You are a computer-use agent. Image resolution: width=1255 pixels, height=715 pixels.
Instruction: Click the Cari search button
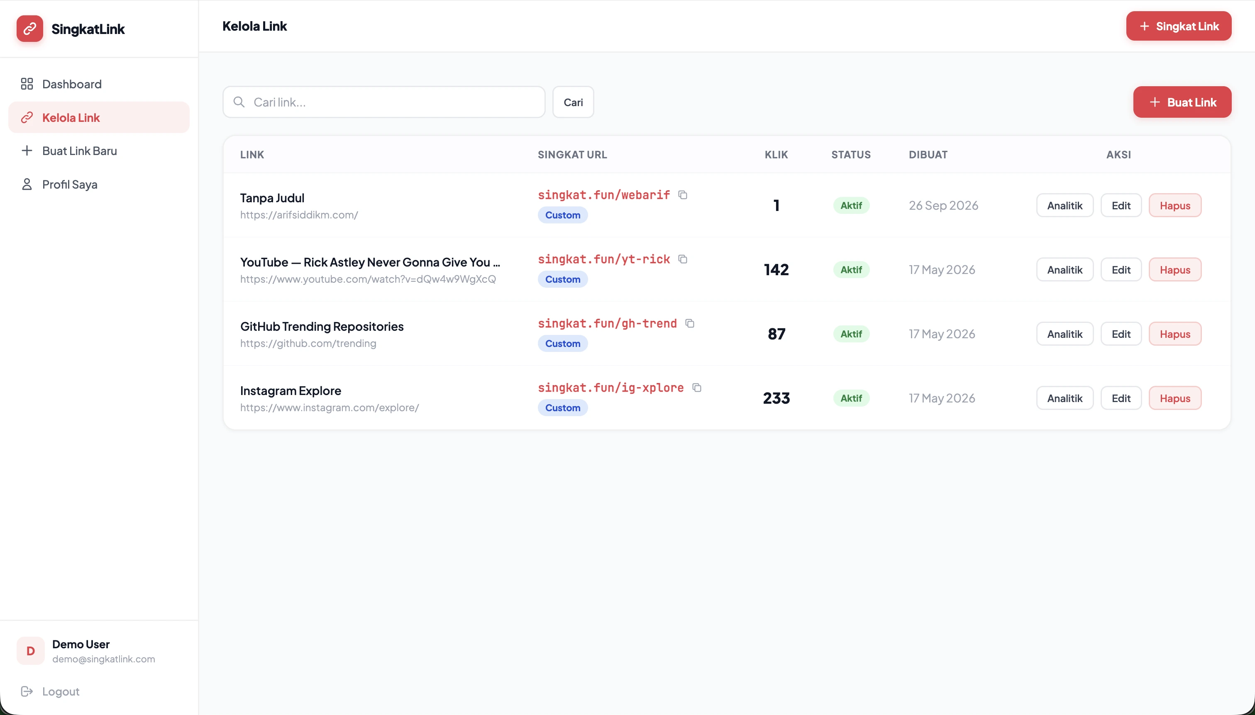tap(573, 102)
